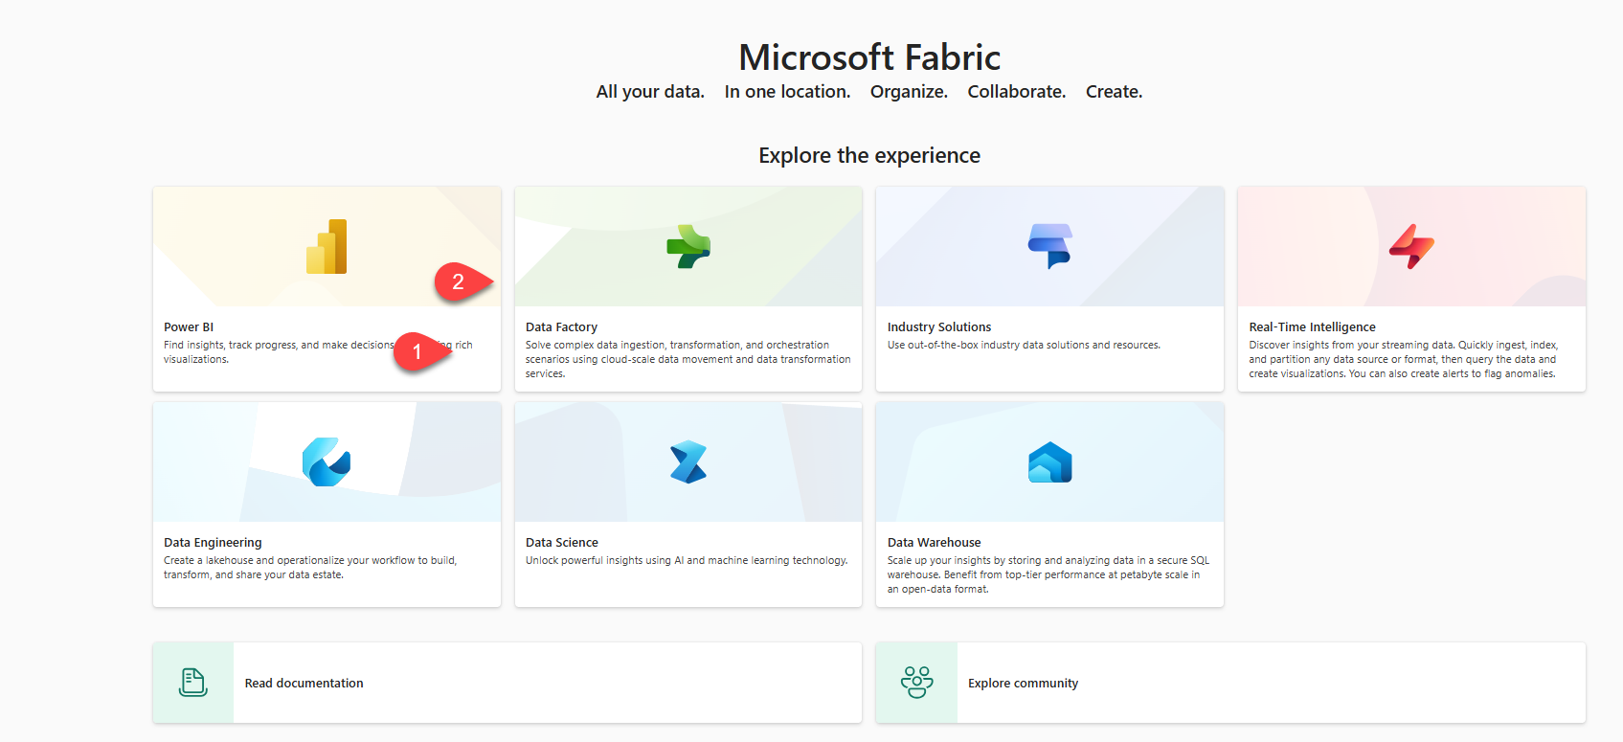Click the Explore community people icon

(916, 683)
